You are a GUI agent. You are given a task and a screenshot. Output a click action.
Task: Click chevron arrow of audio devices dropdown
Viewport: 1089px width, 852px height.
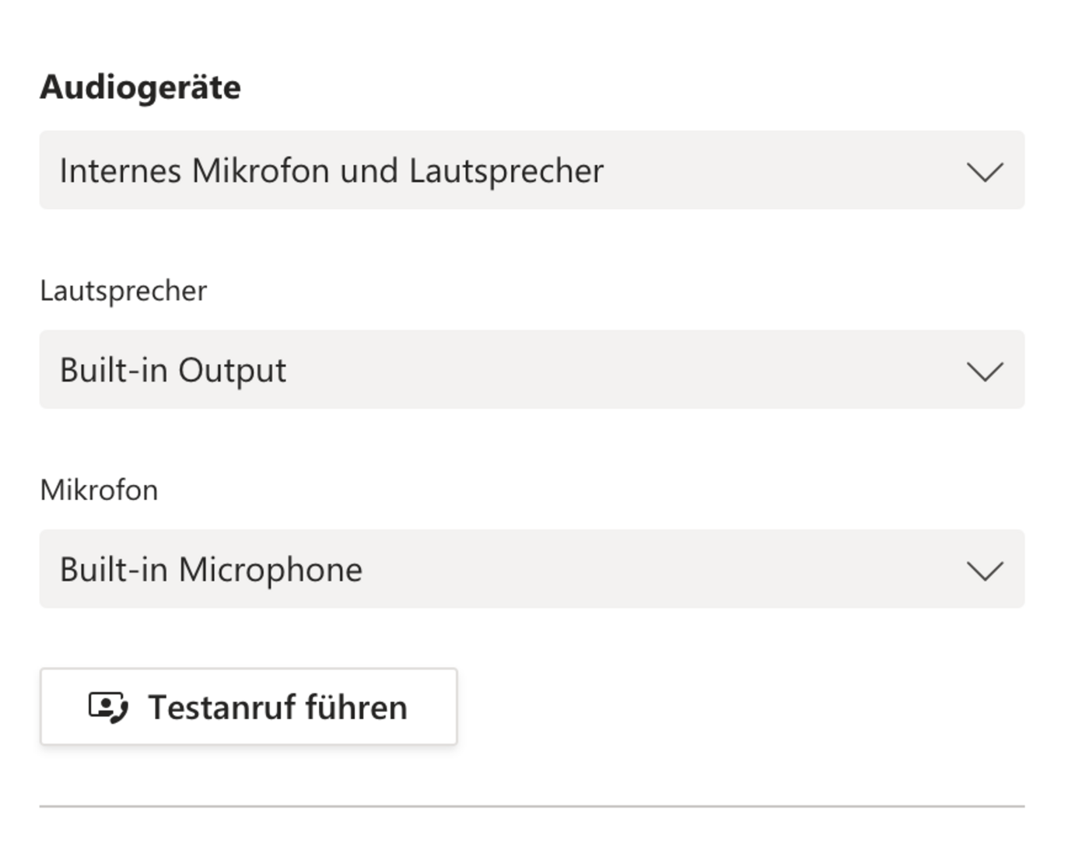(x=985, y=171)
